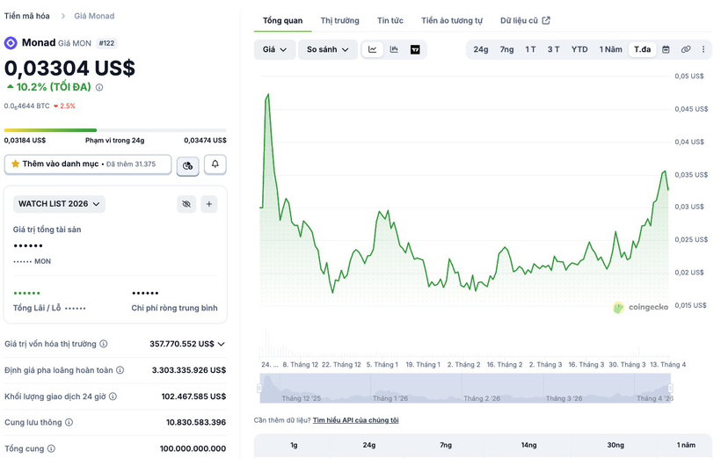The image size is (728, 459).
Task: Copy chart link with chain icon
Action: (685, 49)
